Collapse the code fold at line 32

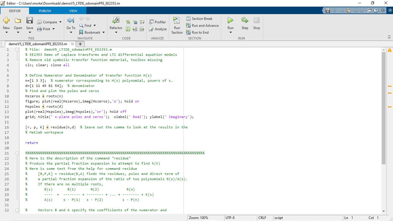17,210
